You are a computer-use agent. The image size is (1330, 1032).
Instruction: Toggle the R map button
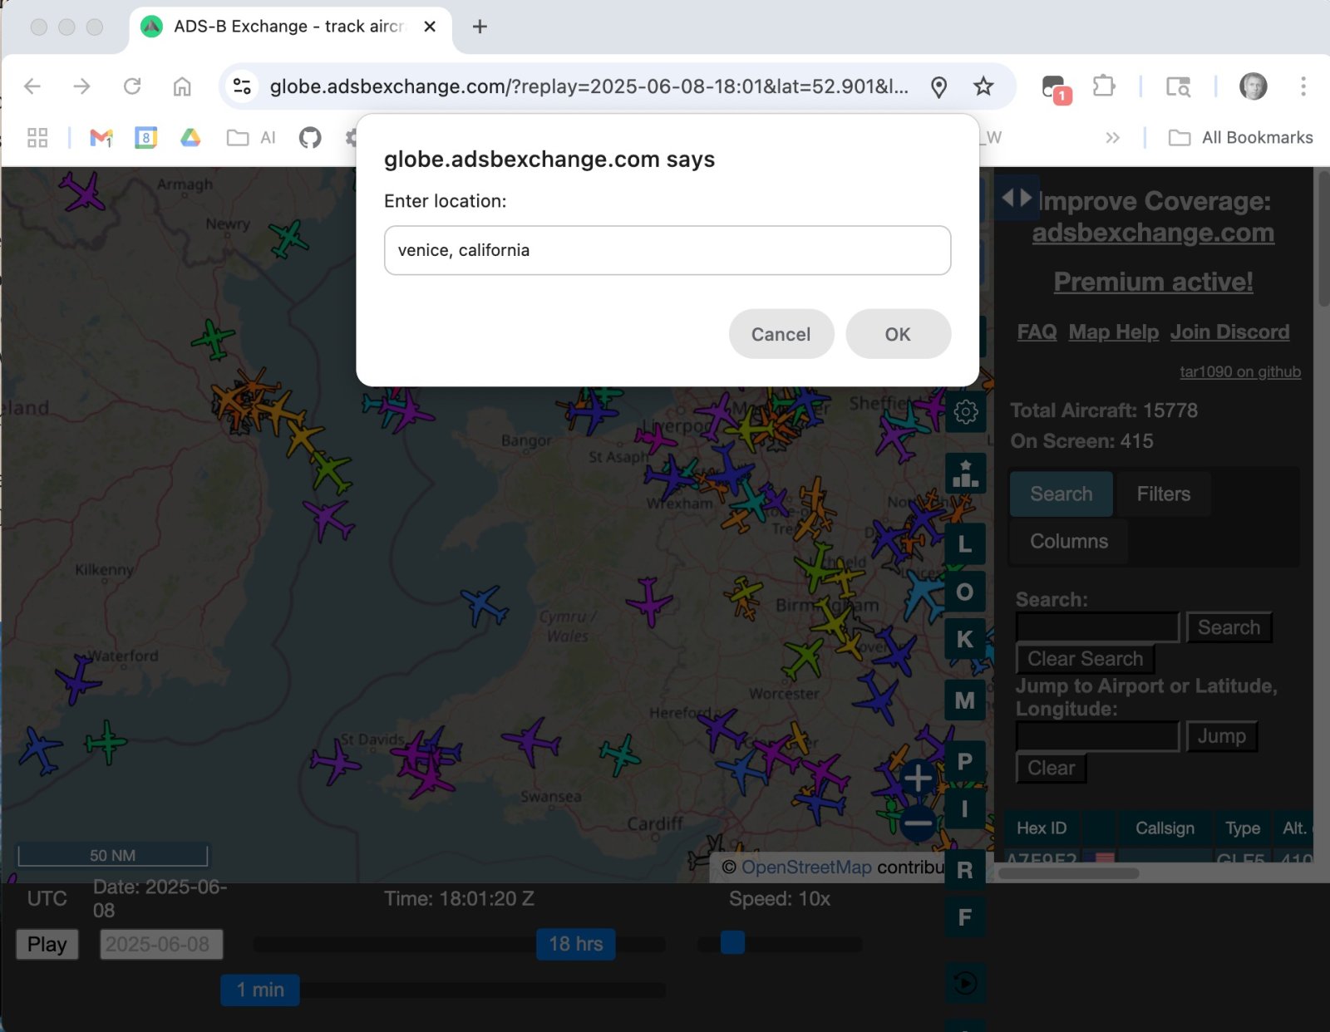coord(965,870)
